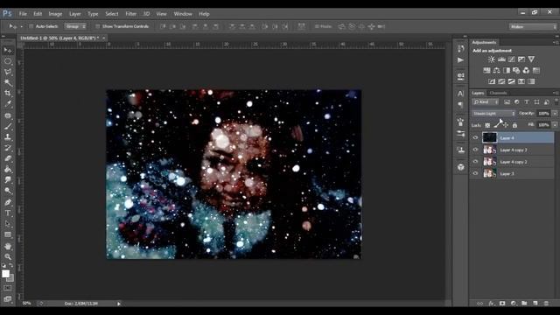Viewport: 560px width, 315px height.
Task: Hide Layer 4 copy 2 visibility
Action: (x=475, y=161)
